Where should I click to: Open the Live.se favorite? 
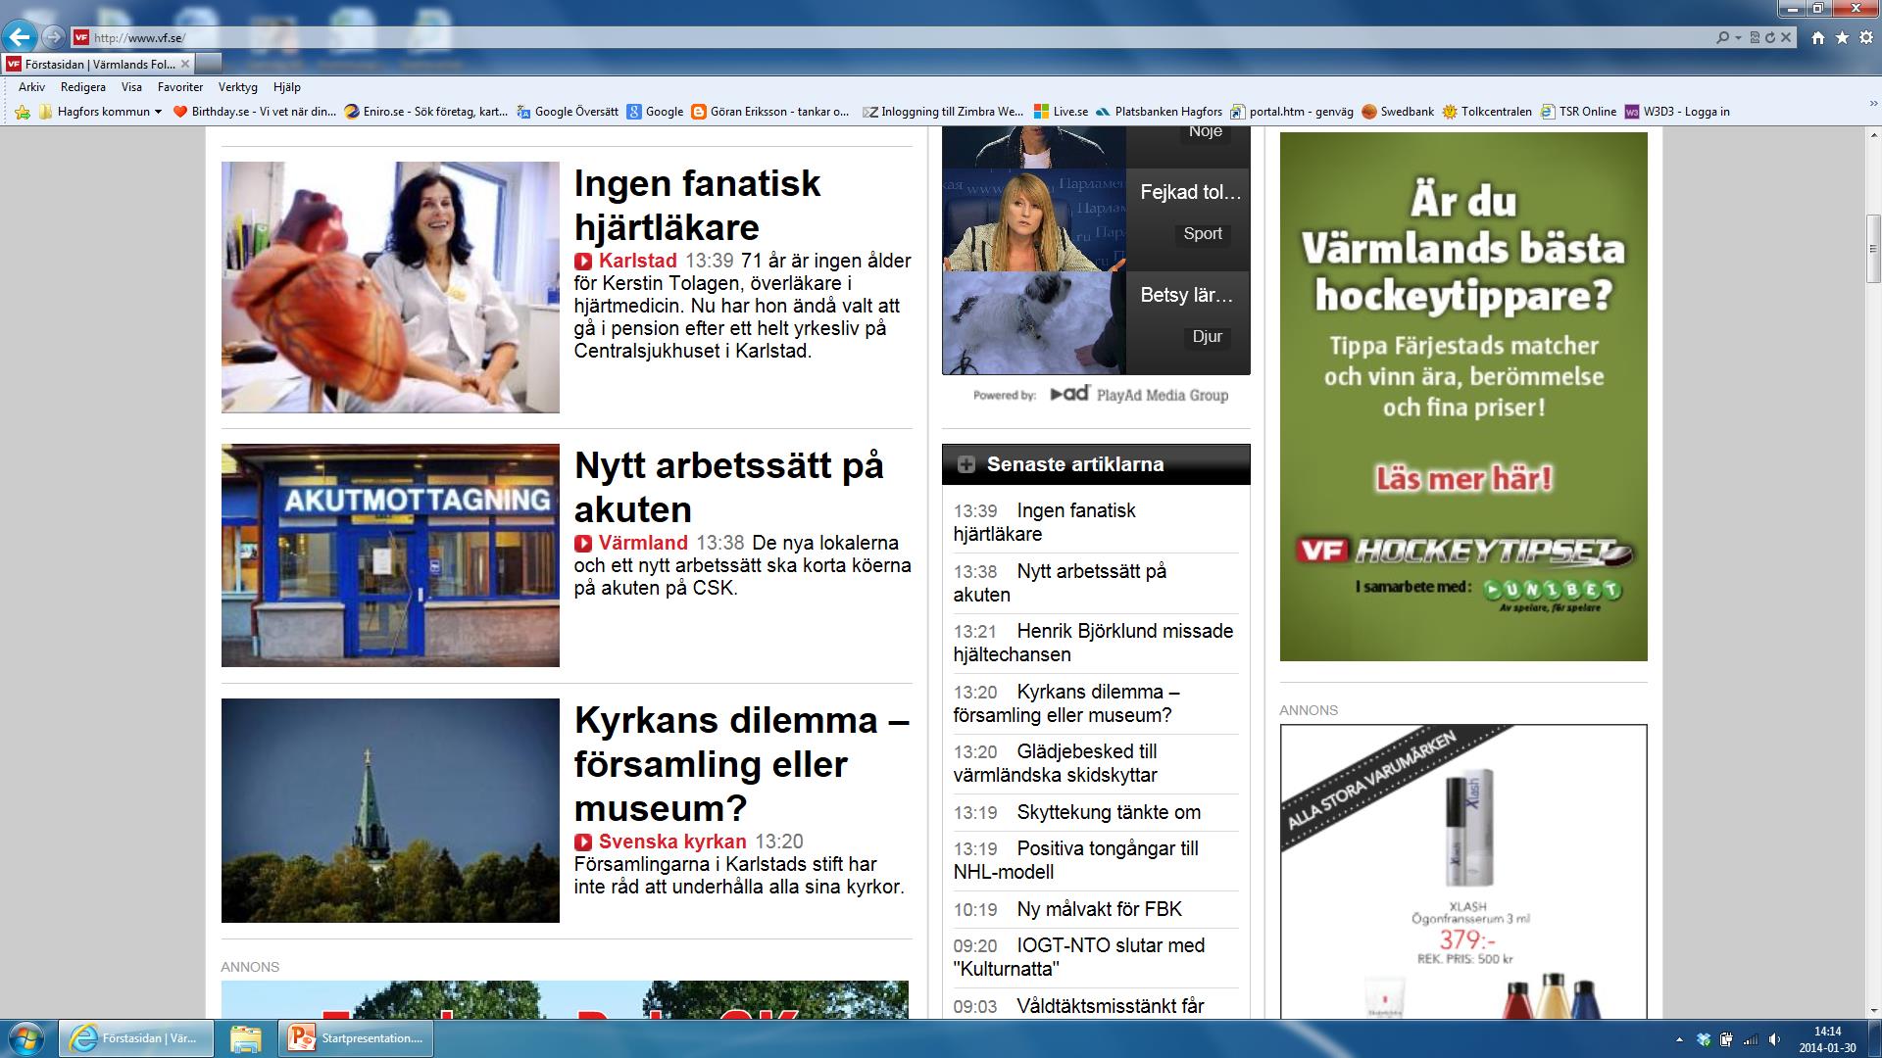pyautogui.click(x=1062, y=112)
